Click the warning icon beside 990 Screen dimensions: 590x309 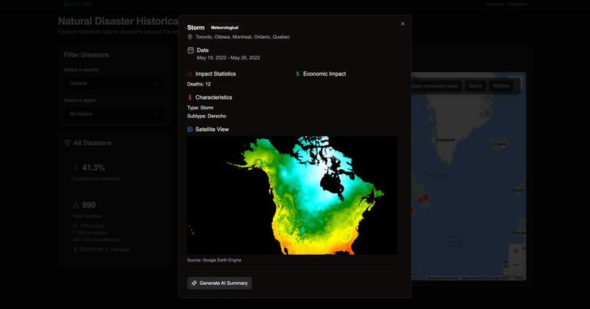(x=76, y=205)
